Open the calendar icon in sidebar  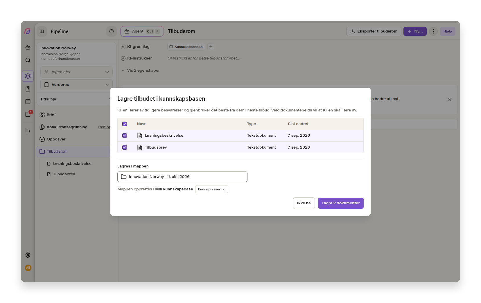(28, 102)
